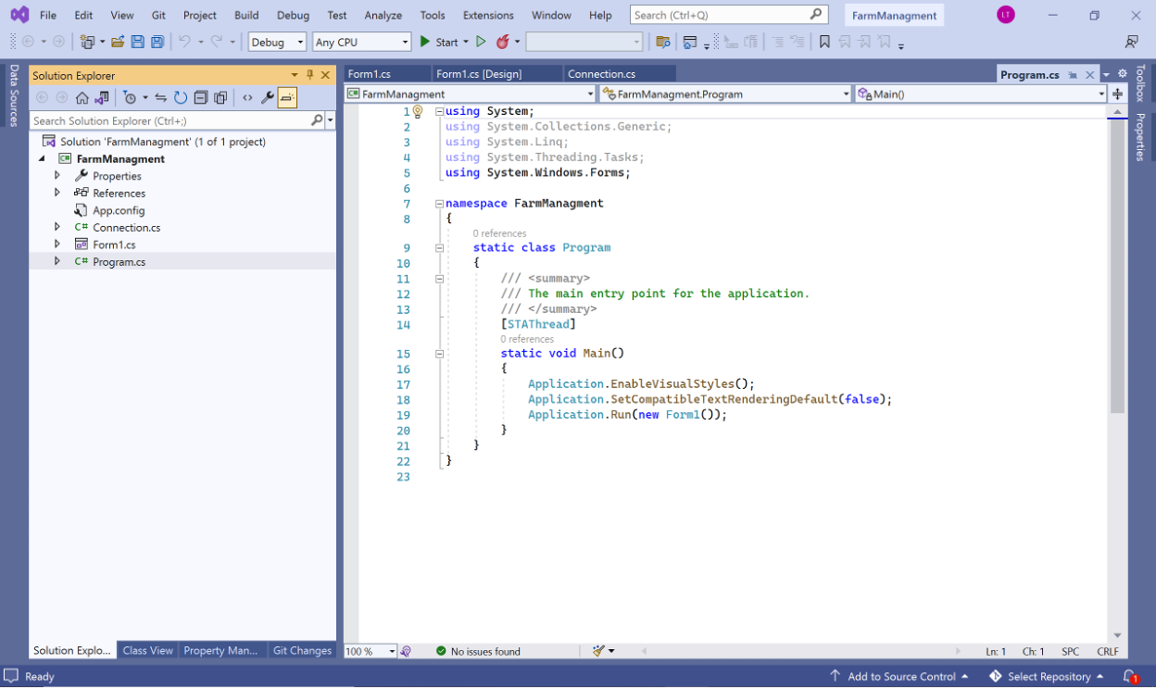Click the Solution Explorer Home icon
Screen dimensions: 1156x689
pos(82,98)
